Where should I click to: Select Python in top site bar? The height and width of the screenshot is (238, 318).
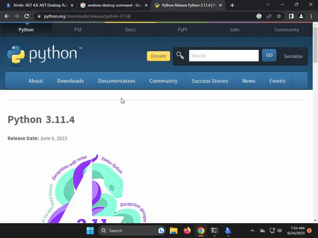(x=26, y=30)
